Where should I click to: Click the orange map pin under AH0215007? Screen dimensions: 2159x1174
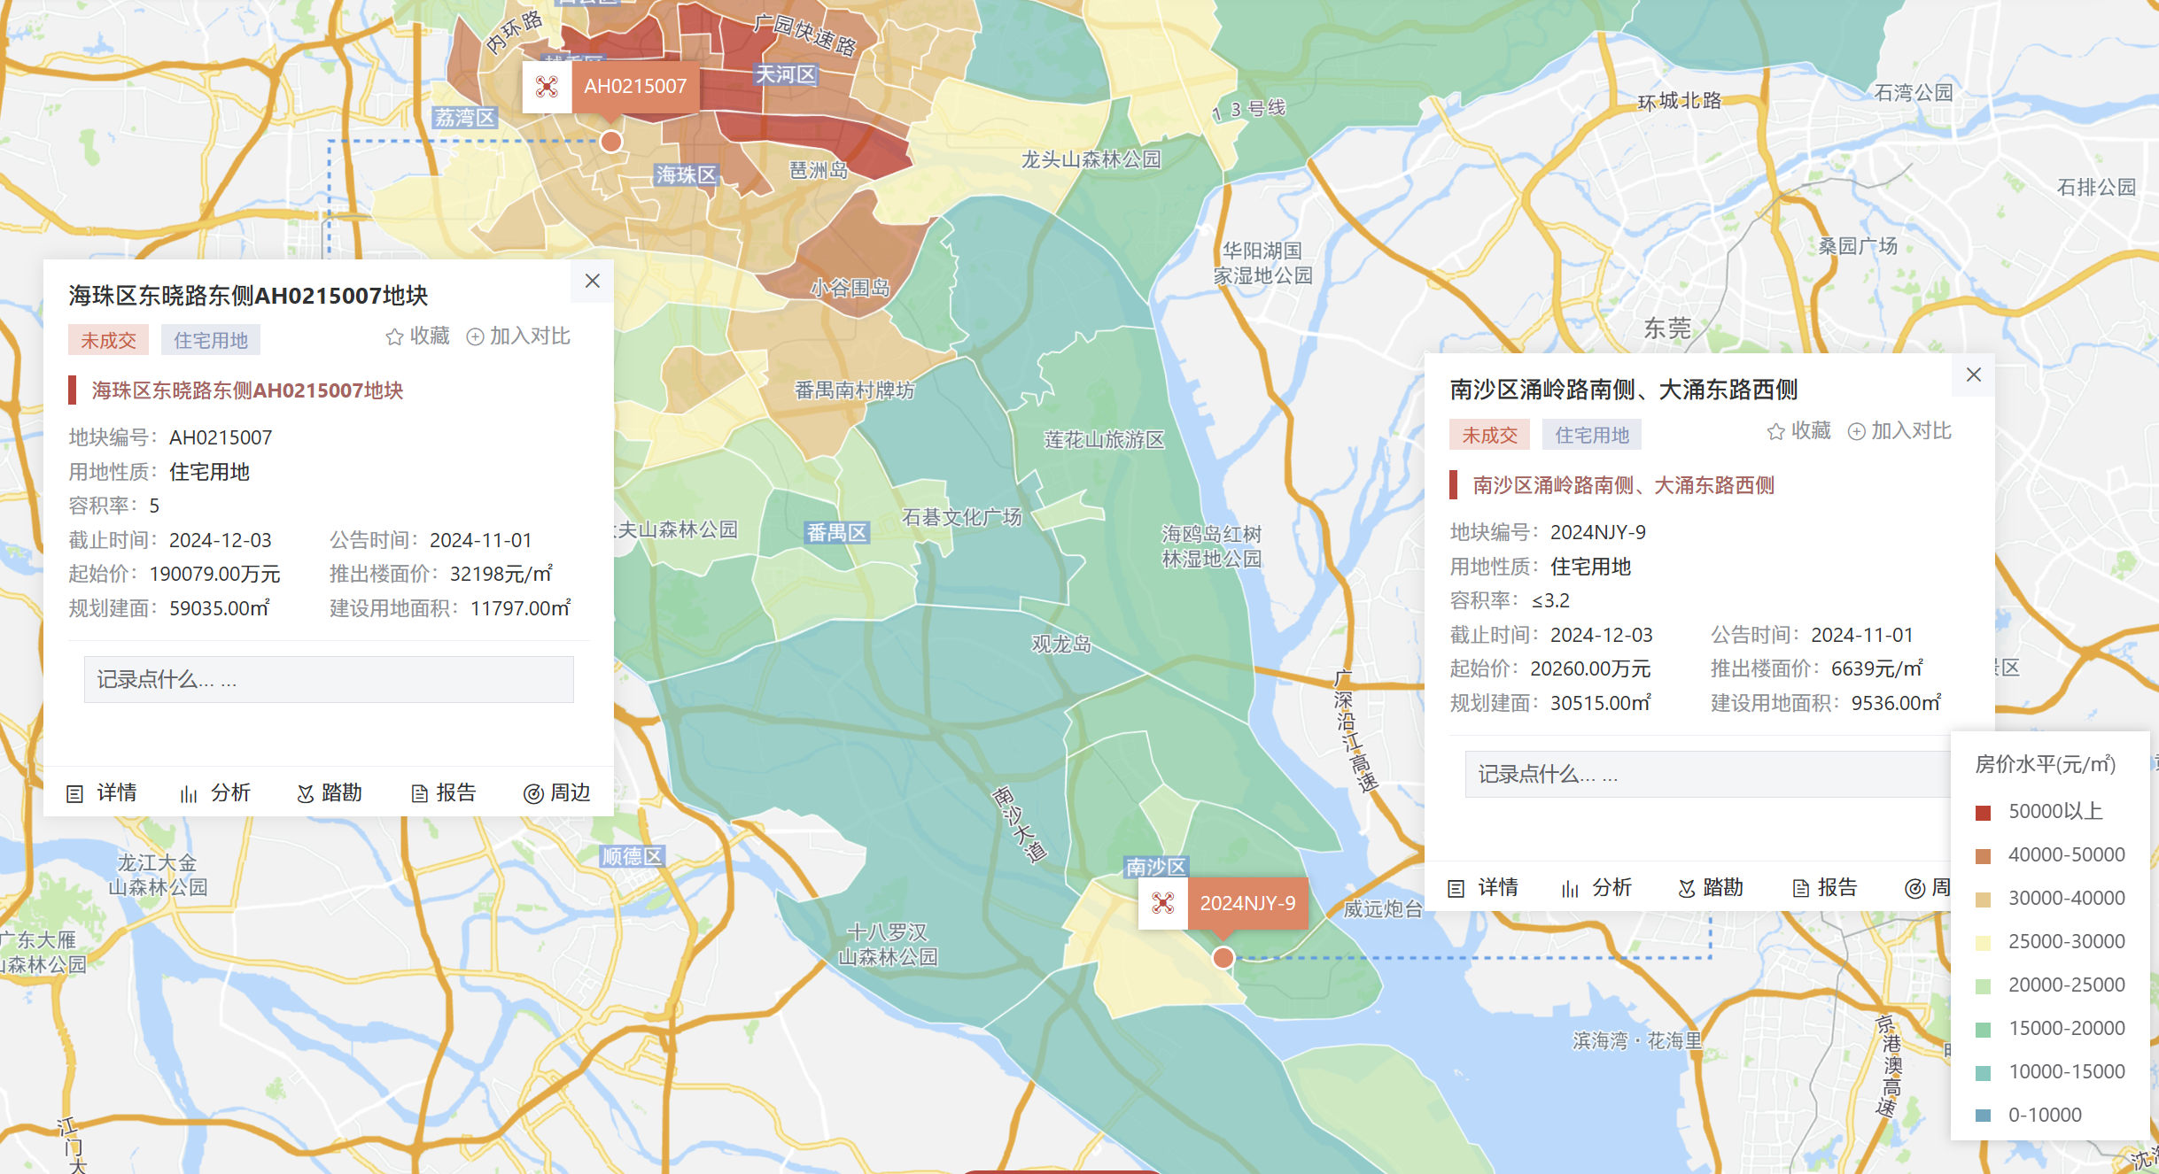611,142
